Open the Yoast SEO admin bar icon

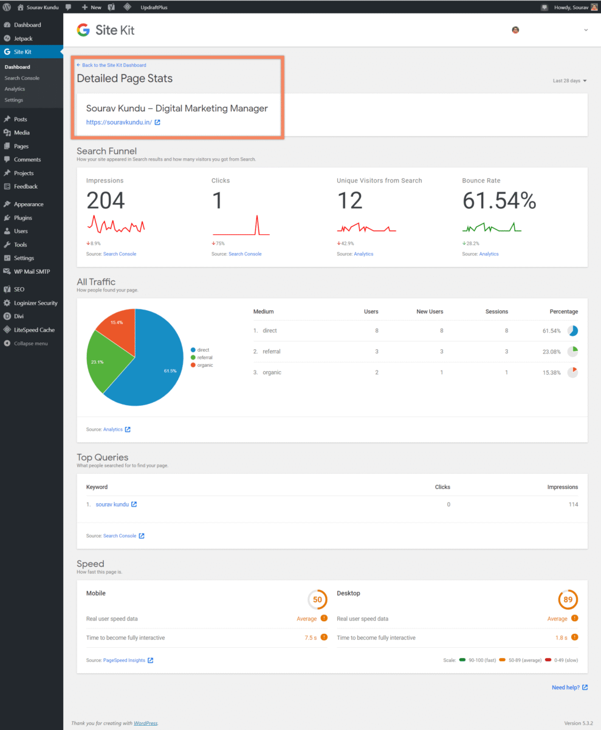[x=112, y=7]
